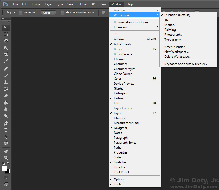Open the Auto-Select Group dropdown
The height and width of the screenshot is (190, 219).
pos(48,13)
